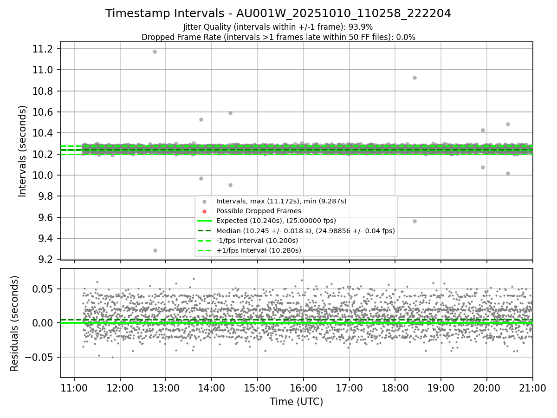Click the red marker for Possible Dropped Frames
The width and height of the screenshot is (557, 418).
[x=204, y=211]
